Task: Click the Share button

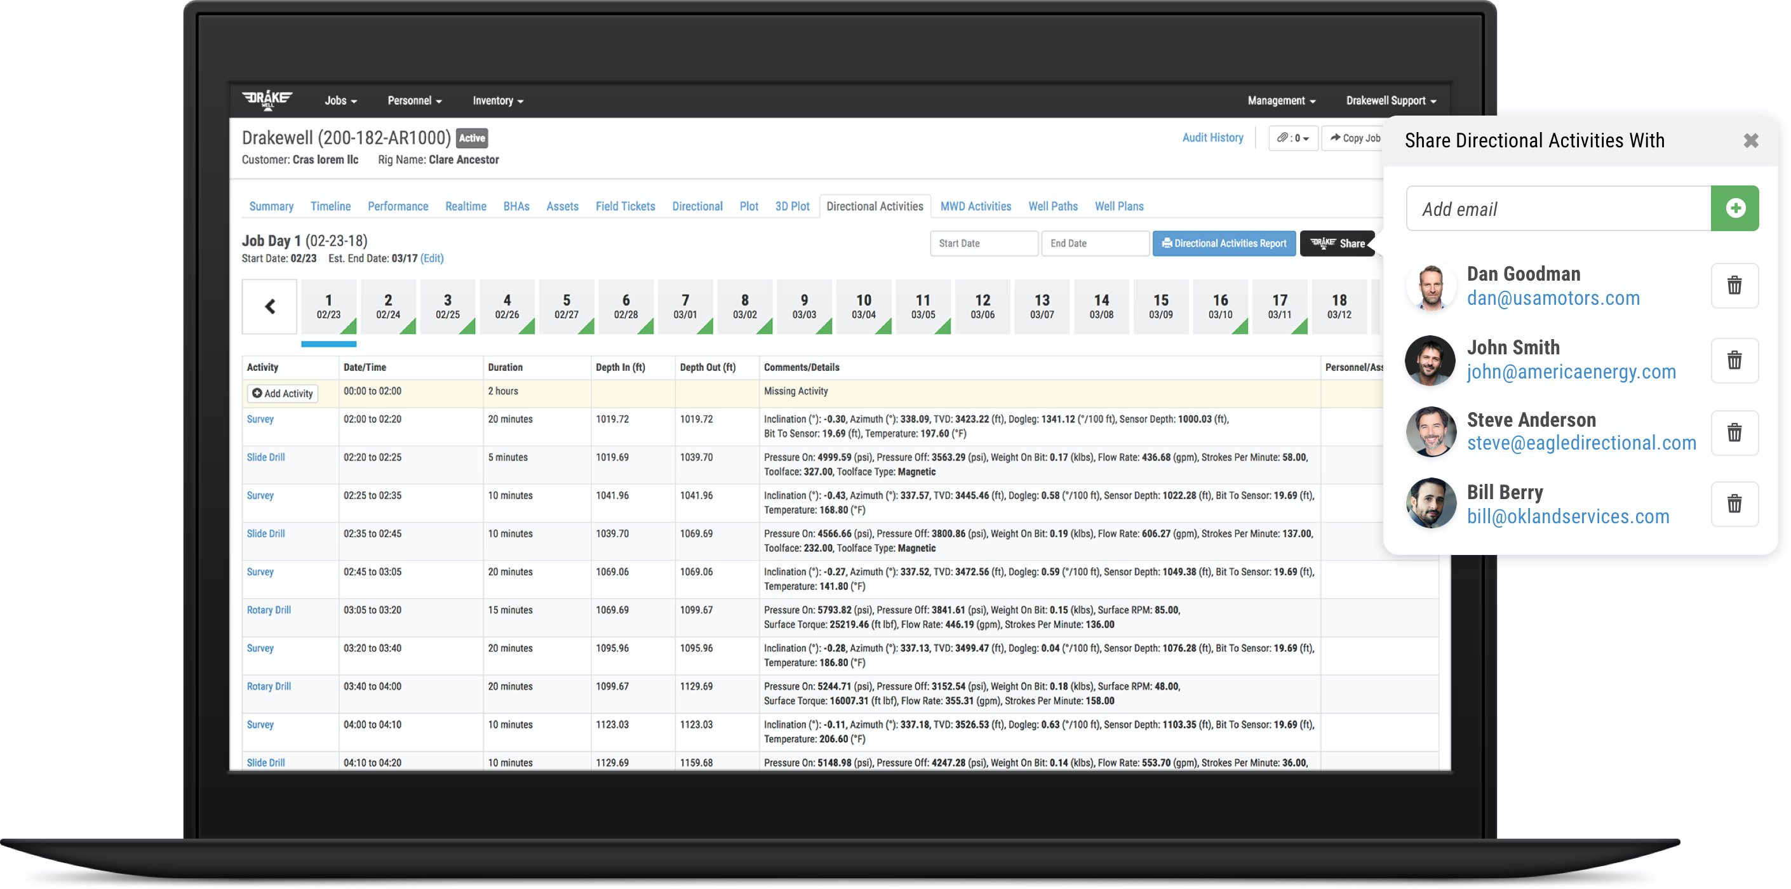Action: click(1337, 243)
